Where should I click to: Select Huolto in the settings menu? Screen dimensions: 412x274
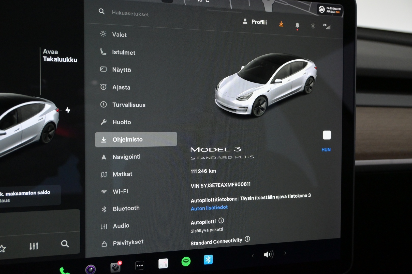[122, 122]
